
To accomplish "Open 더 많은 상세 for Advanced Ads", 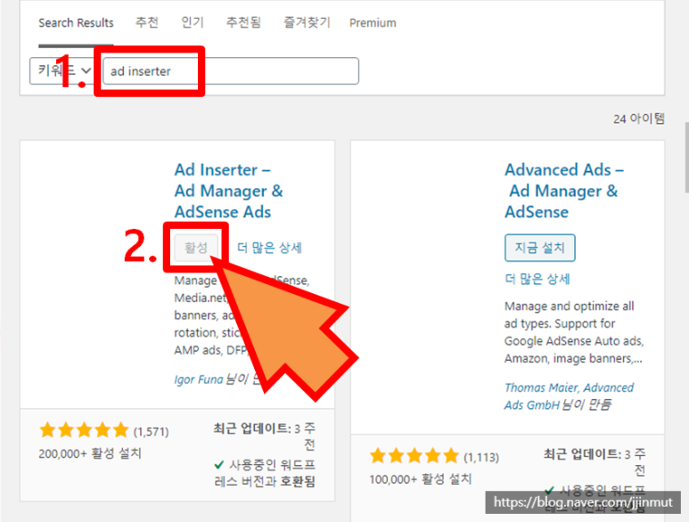I will tap(537, 279).
